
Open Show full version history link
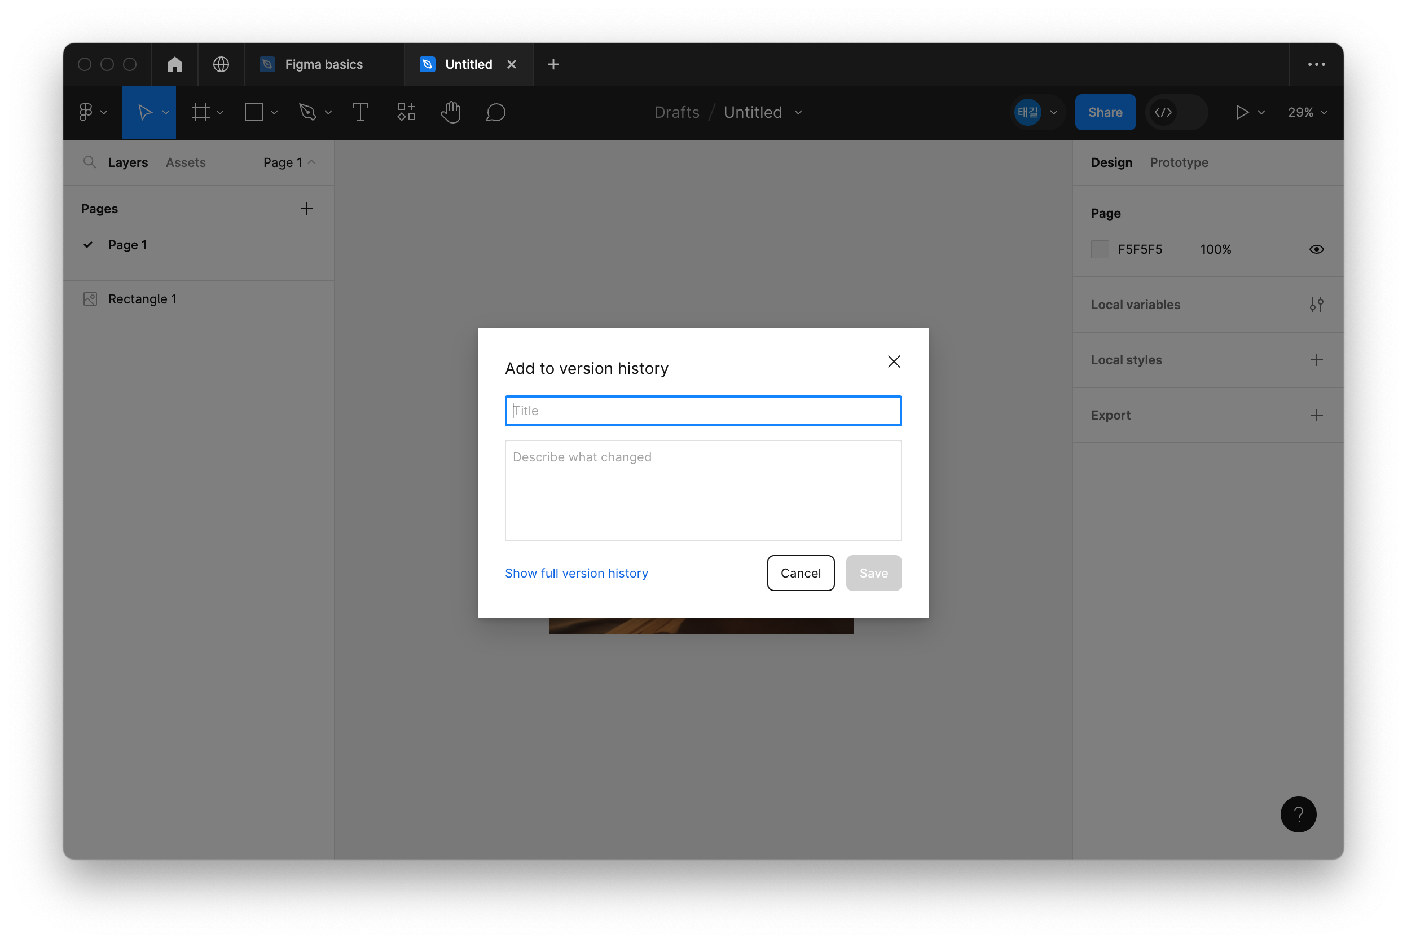click(575, 573)
